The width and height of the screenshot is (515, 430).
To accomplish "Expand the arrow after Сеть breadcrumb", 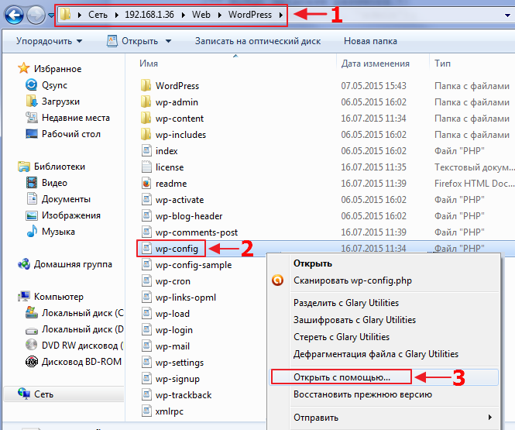I will point(117,15).
